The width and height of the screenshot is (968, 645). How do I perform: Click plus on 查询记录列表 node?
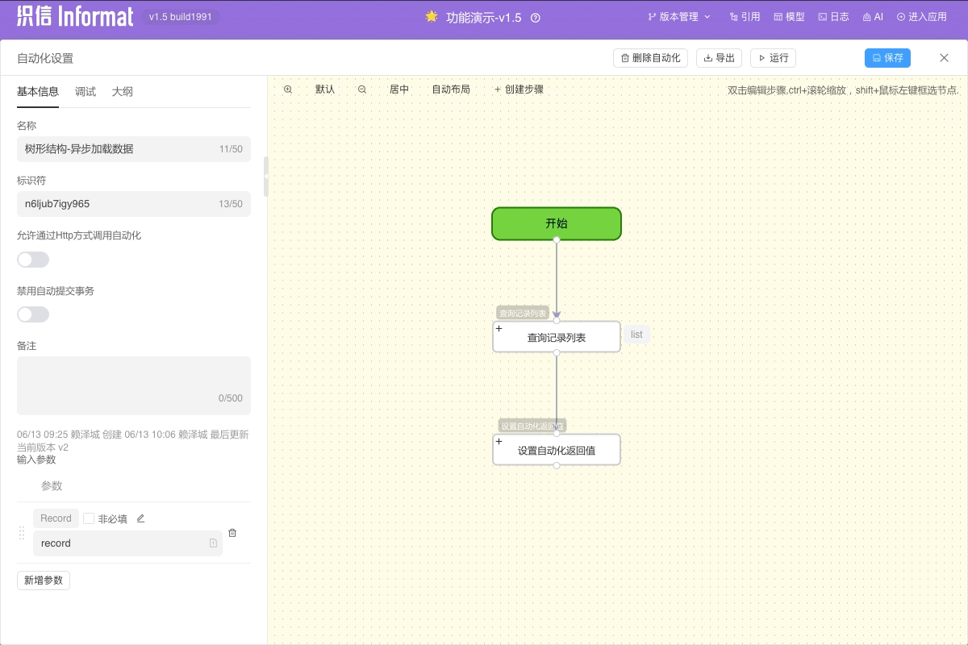coord(499,328)
